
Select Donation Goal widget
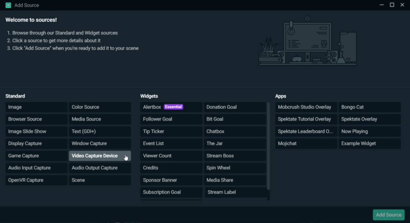pyautogui.click(x=235, y=107)
